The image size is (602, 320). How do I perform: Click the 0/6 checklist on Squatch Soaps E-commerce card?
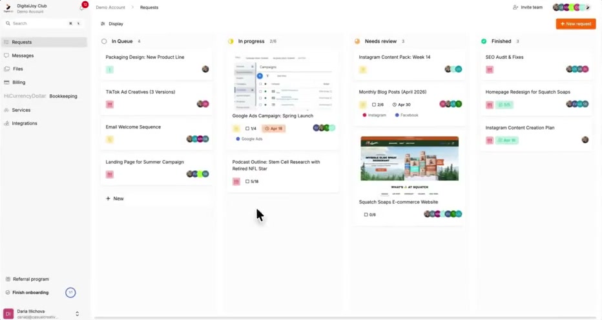tap(369, 215)
